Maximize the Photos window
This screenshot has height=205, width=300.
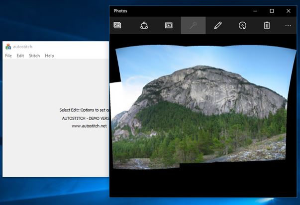(272, 10)
